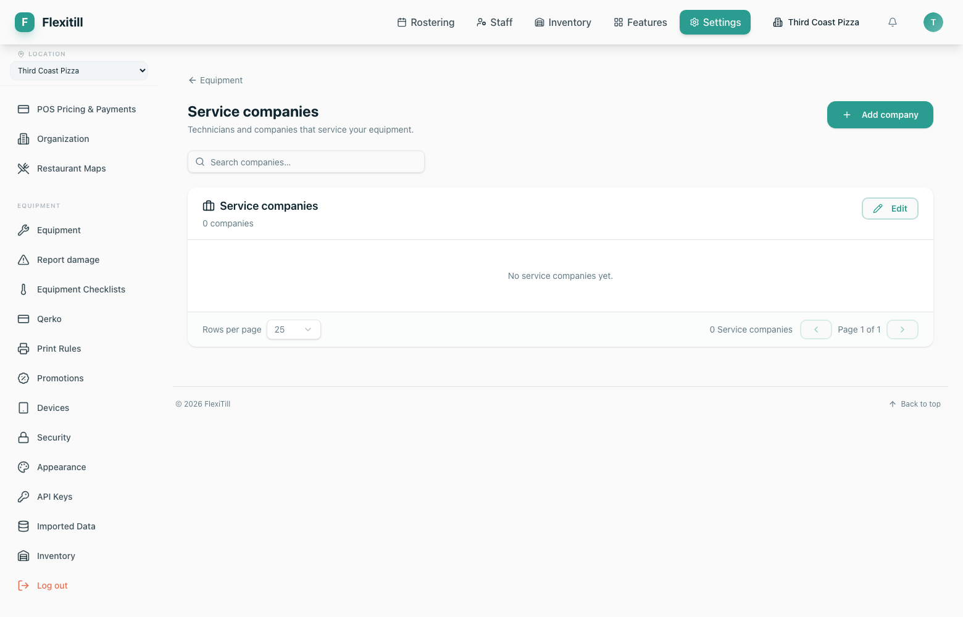Open the Qerko sidebar link
Viewport: 963px width, 617px height.
click(79, 319)
